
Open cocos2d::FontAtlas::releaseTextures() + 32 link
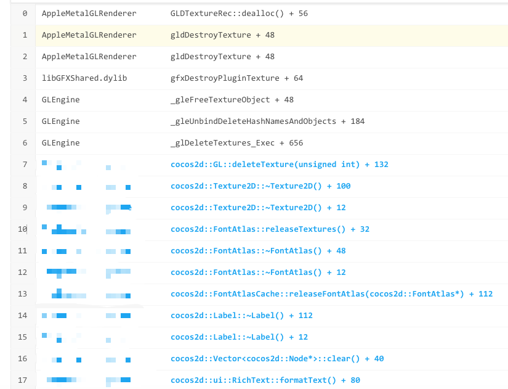270,229
